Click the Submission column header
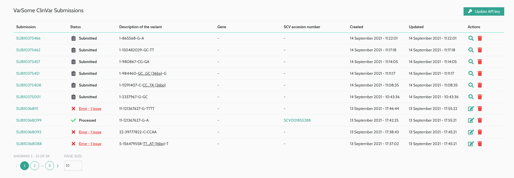 coord(26,27)
